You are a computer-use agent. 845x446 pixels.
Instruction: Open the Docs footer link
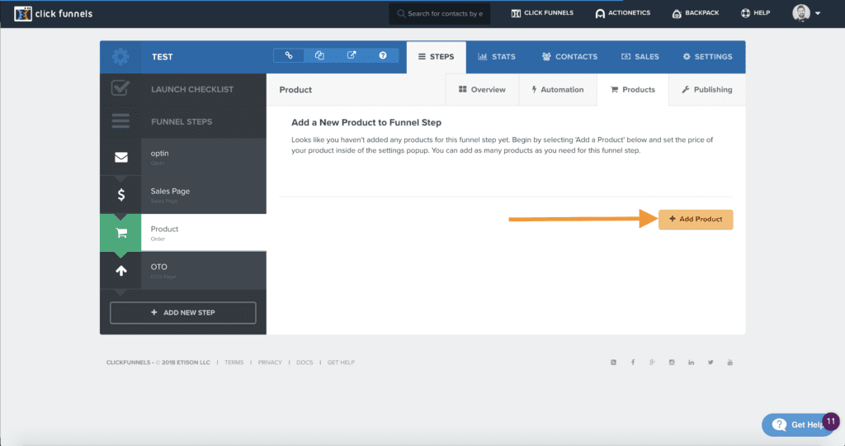[304, 363]
